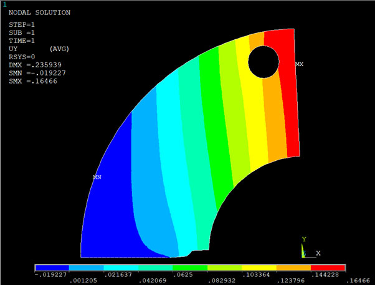Click the SMX =.16466 value
Screen dimensions: 375x285
point(33,81)
